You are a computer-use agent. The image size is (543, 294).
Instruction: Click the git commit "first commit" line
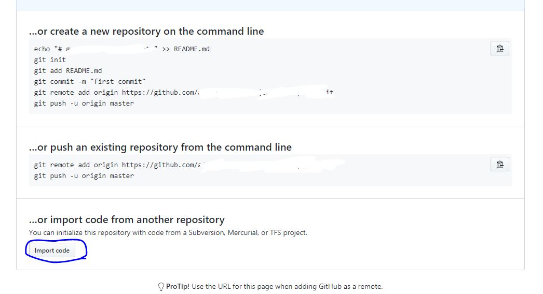90,82
